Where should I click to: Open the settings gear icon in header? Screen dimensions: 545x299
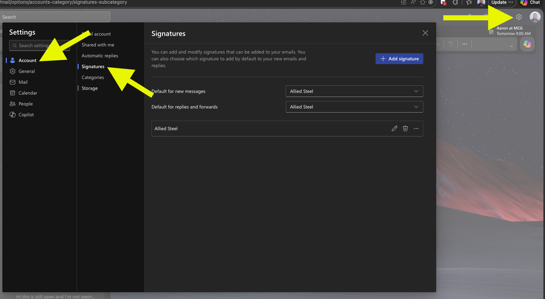519,17
